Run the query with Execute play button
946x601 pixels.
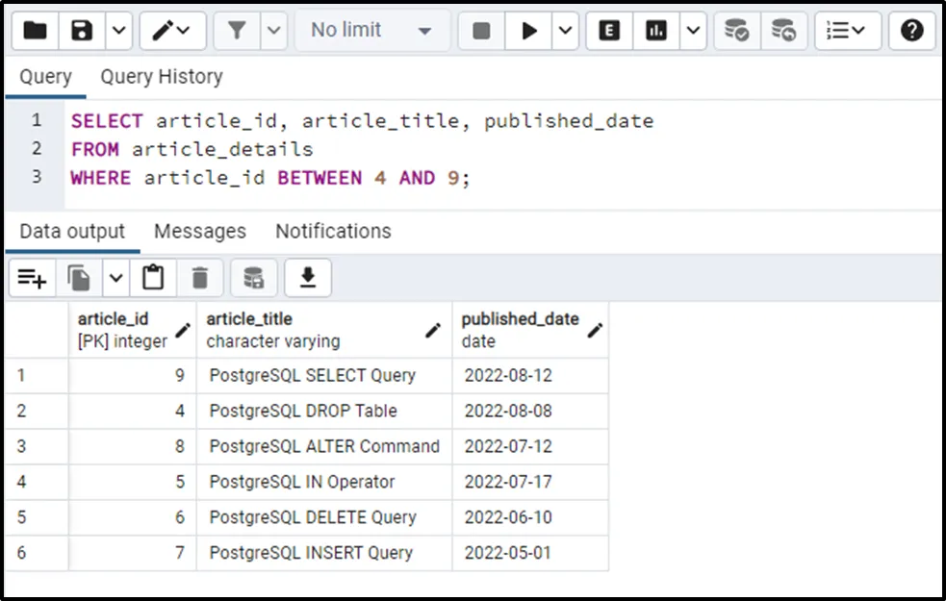pyautogui.click(x=528, y=31)
